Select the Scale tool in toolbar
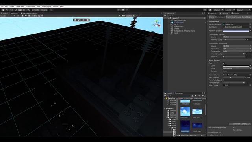 (16, 10)
